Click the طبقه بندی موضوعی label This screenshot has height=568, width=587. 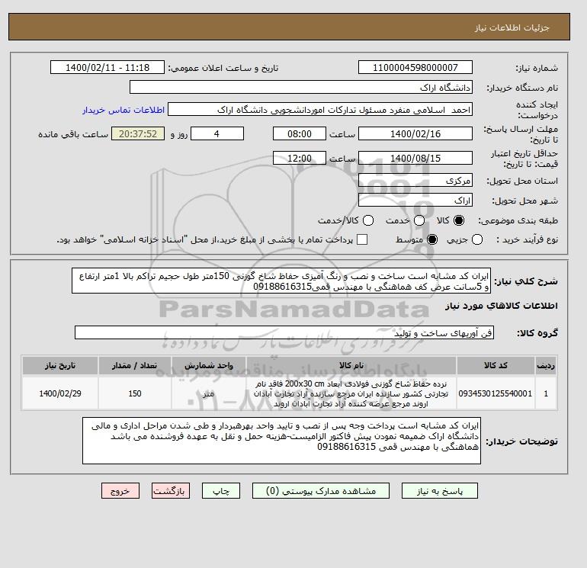coord(518,220)
